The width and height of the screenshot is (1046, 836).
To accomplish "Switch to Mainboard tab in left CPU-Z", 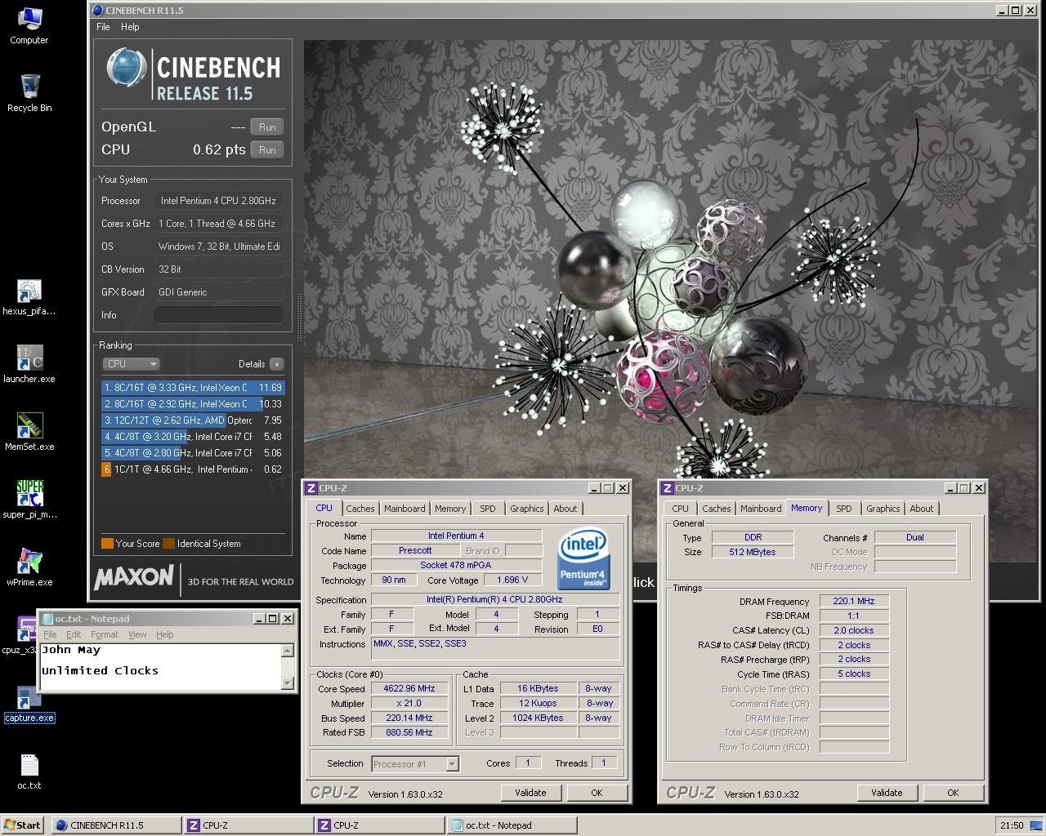I will 405,509.
